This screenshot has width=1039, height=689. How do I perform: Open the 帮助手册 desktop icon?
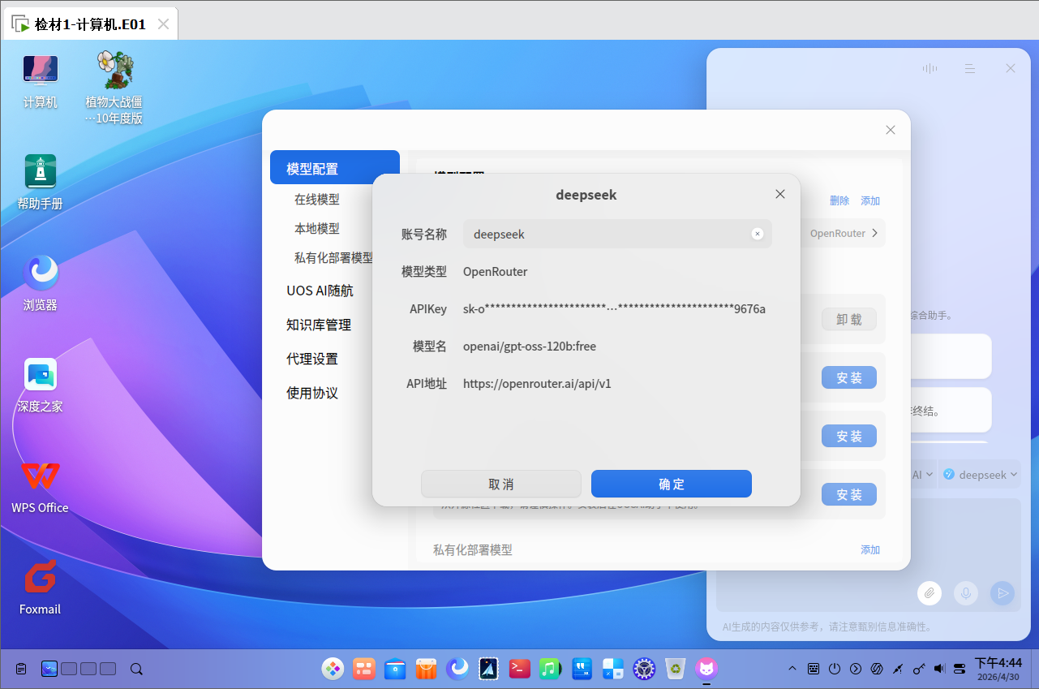[40, 182]
